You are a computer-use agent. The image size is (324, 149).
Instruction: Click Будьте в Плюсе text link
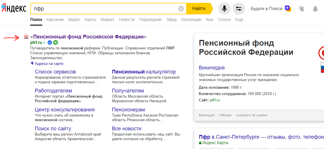(266, 9)
